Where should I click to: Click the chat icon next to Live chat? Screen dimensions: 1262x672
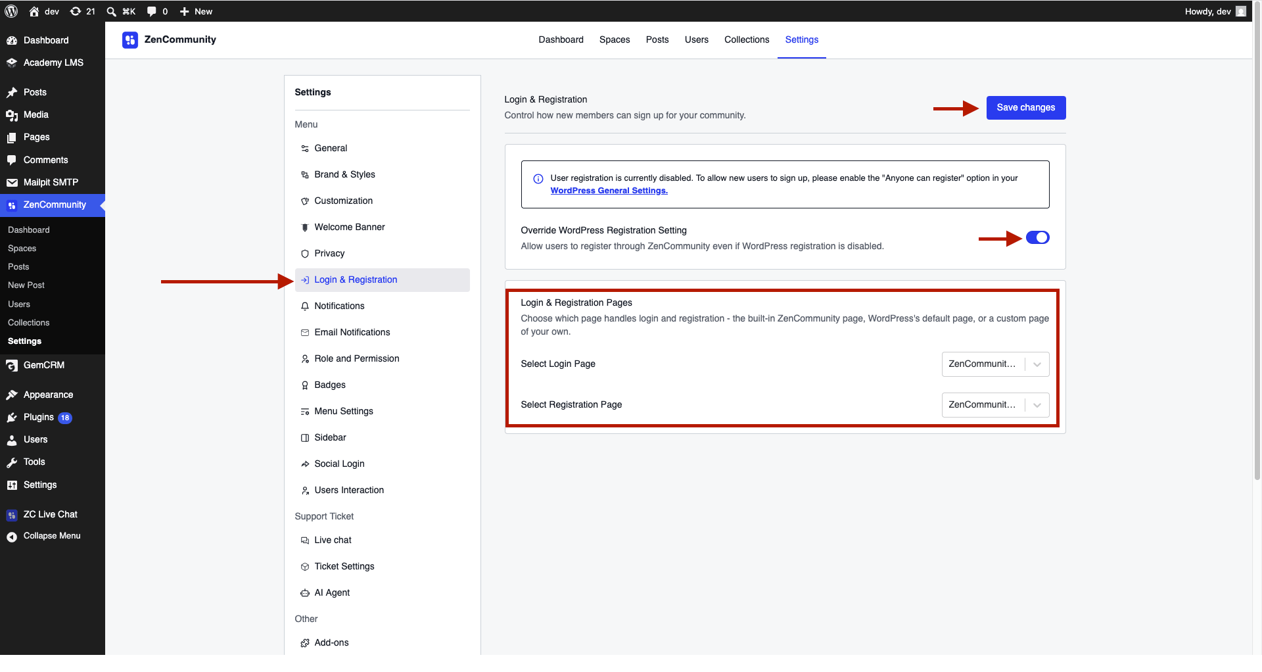click(x=305, y=540)
